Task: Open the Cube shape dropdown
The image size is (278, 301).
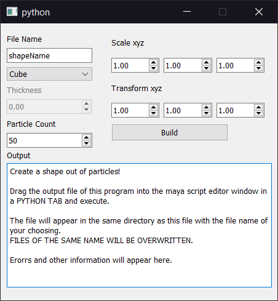Action: tap(49, 74)
